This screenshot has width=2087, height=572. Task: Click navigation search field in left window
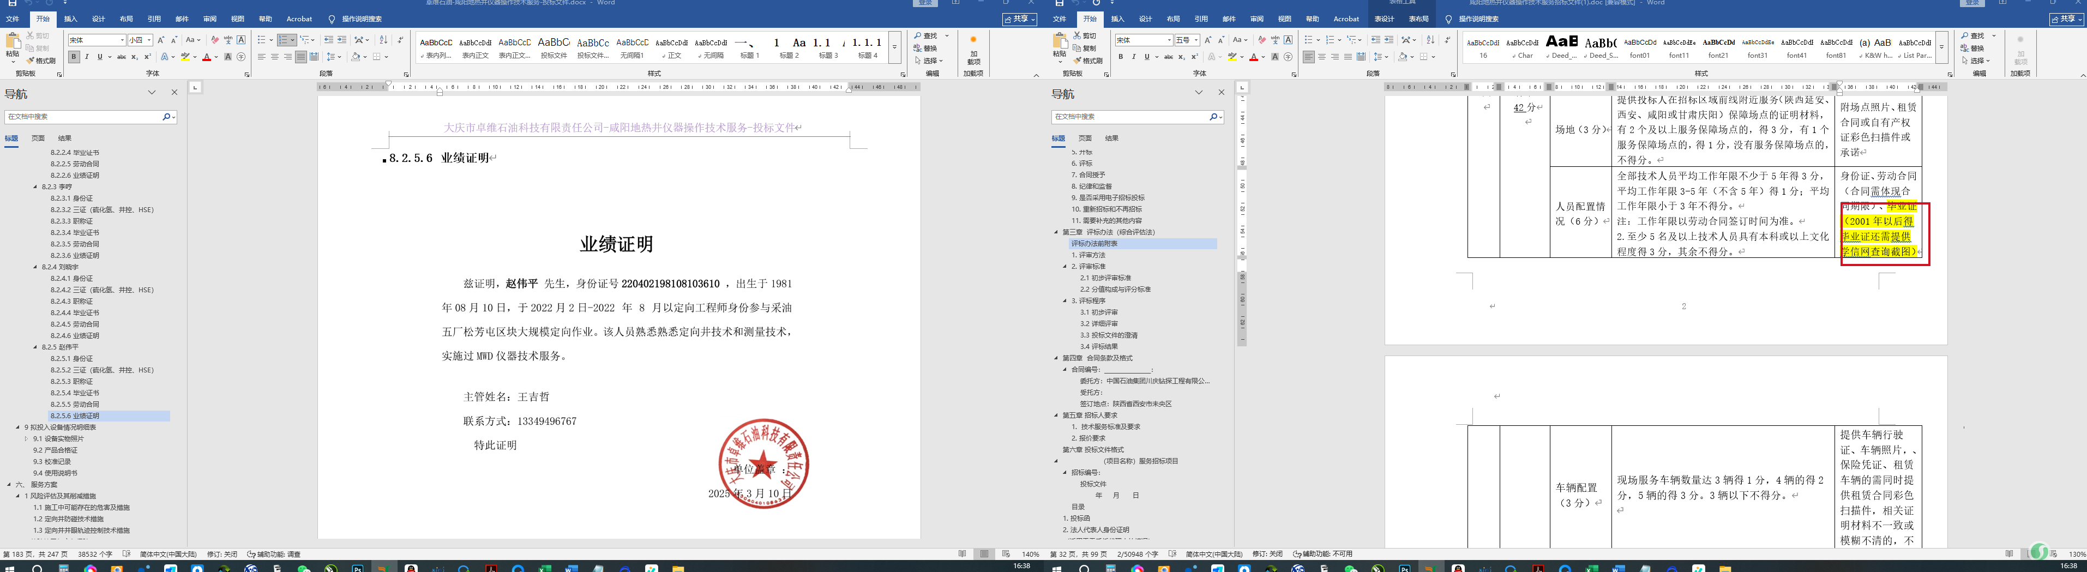(83, 117)
